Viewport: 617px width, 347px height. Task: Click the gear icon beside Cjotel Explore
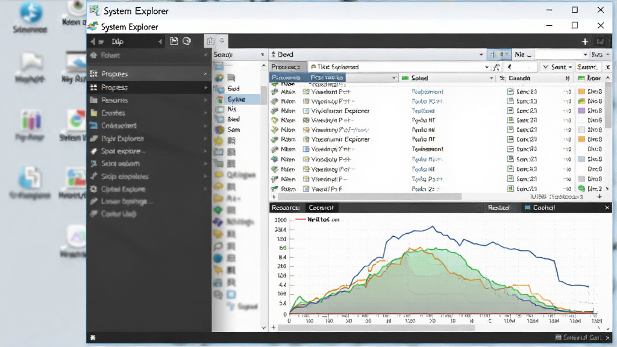[x=93, y=189]
